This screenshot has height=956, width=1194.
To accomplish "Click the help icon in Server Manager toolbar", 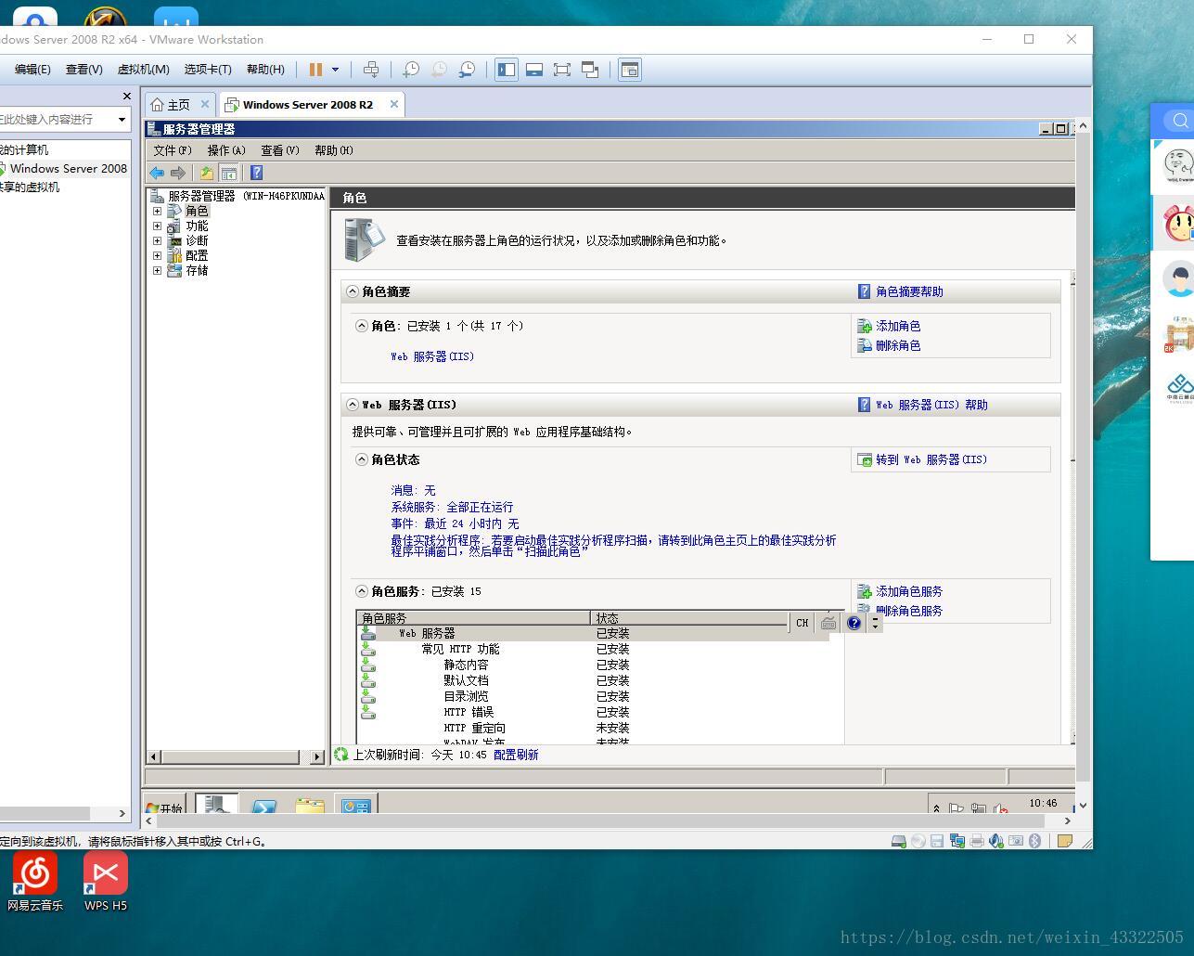I will click(257, 173).
